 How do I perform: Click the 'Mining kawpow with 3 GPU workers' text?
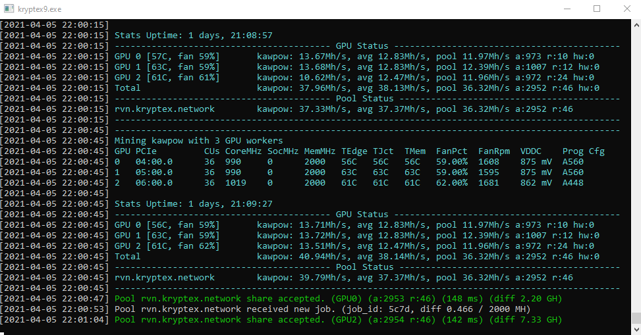tap(198, 140)
